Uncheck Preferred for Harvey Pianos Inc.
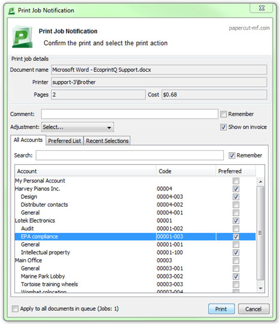Image resolution: width=280 pixels, height=324 pixels. pyautogui.click(x=236, y=189)
